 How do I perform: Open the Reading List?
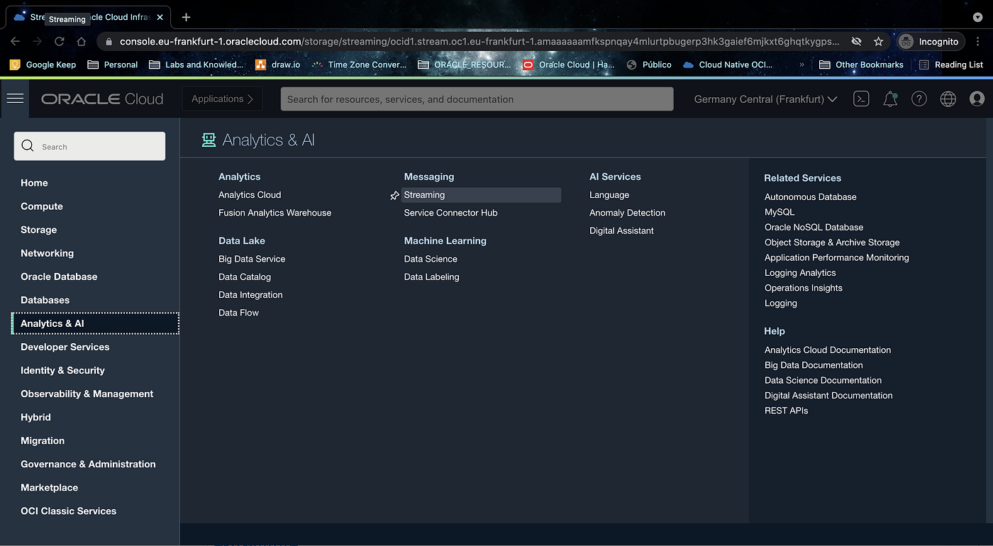pyautogui.click(x=950, y=65)
